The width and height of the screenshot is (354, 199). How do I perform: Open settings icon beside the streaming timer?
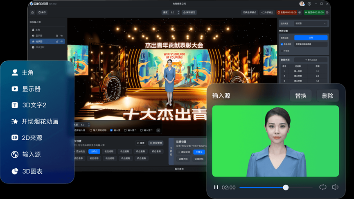[327, 12]
